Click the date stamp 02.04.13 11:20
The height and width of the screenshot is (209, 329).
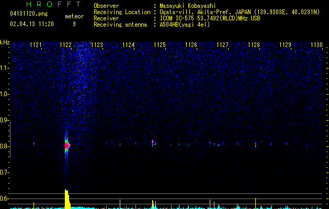[x=32, y=24]
